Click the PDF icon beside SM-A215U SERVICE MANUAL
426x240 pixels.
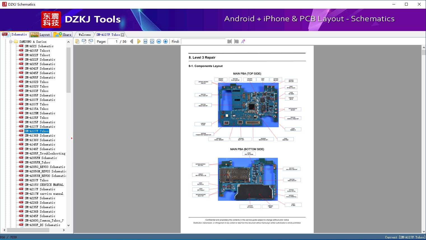pyautogui.click(x=21, y=184)
